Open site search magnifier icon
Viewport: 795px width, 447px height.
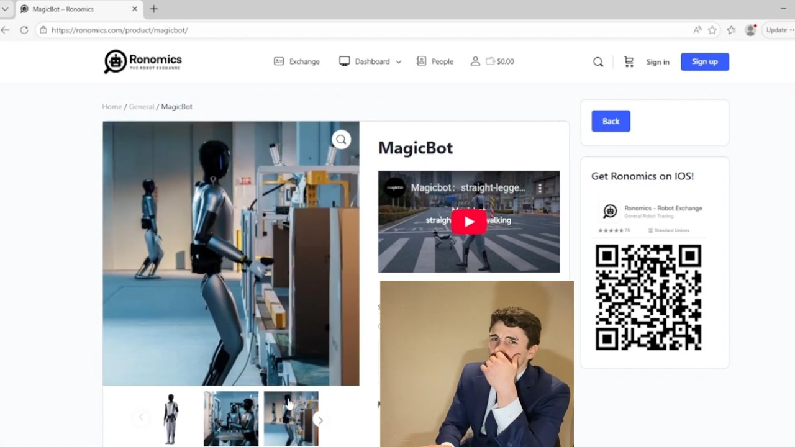point(598,61)
